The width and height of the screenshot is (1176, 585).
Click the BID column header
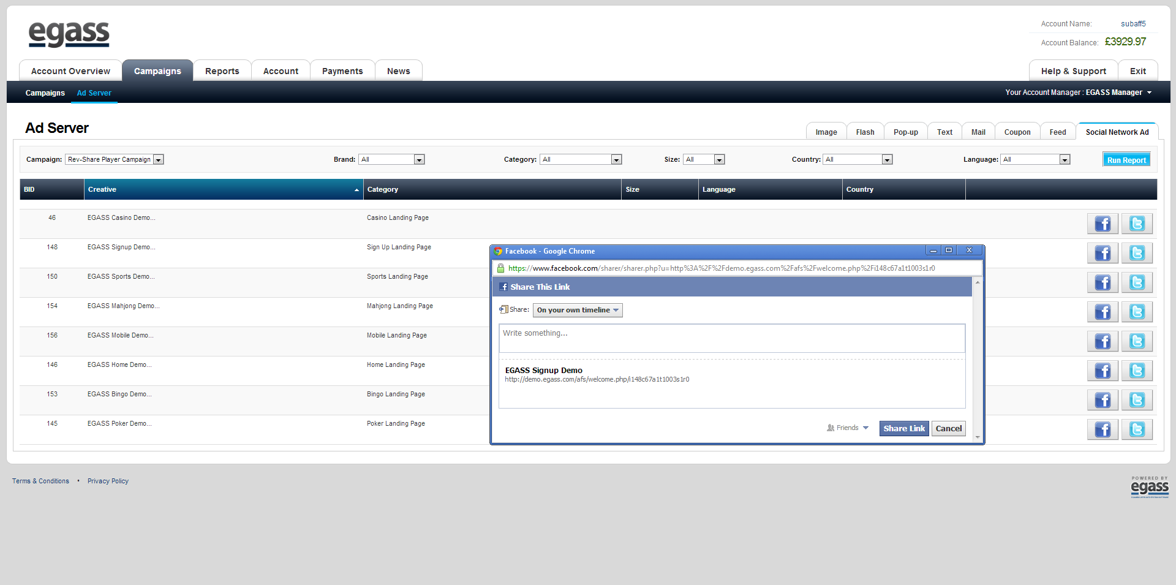coord(52,189)
